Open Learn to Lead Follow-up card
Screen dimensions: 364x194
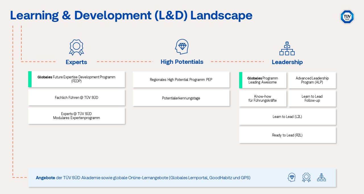(x=312, y=99)
